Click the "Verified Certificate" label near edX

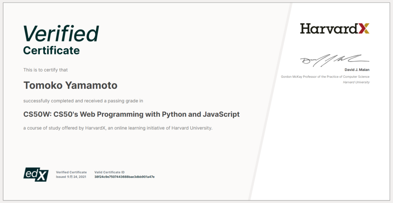pyautogui.click(x=71, y=172)
